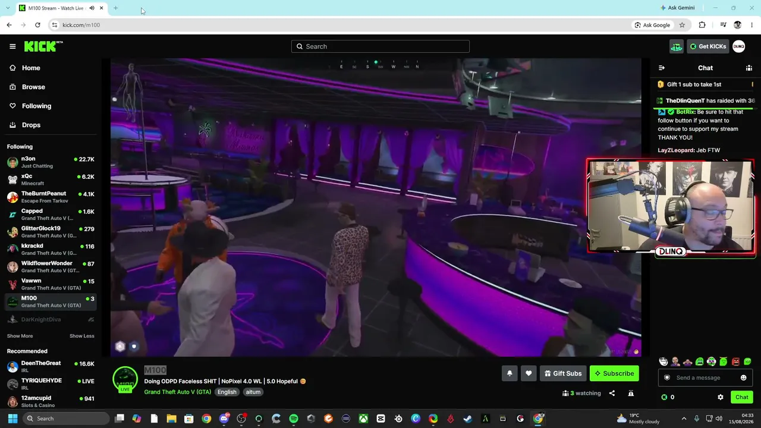
Task: Open Chrome media controls icon
Action: pos(723,25)
